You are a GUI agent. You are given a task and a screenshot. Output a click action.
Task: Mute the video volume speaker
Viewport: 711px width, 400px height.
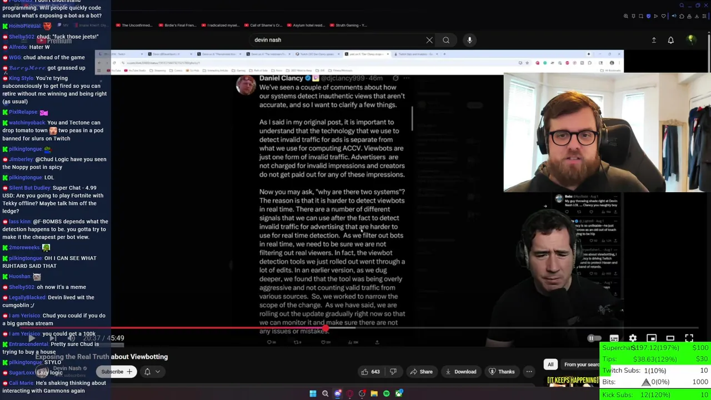point(72,338)
